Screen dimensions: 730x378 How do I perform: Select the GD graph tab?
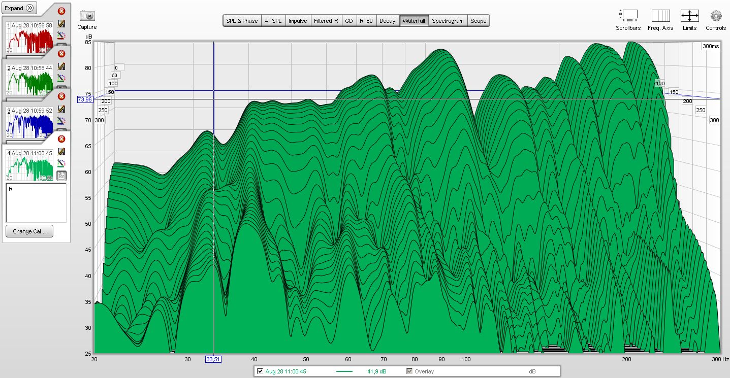(349, 21)
